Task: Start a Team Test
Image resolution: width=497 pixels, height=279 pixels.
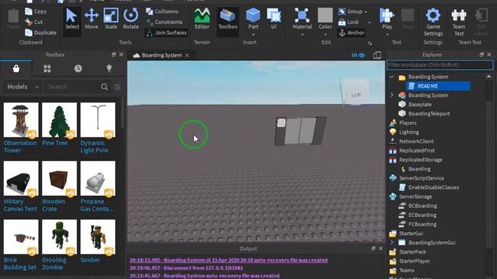Action: [x=459, y=22]
